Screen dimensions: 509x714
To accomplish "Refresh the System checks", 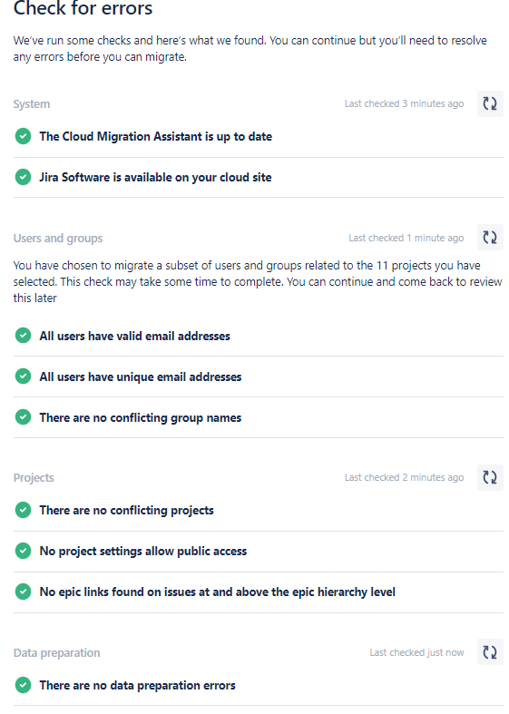I will click(x=490, y=103).
